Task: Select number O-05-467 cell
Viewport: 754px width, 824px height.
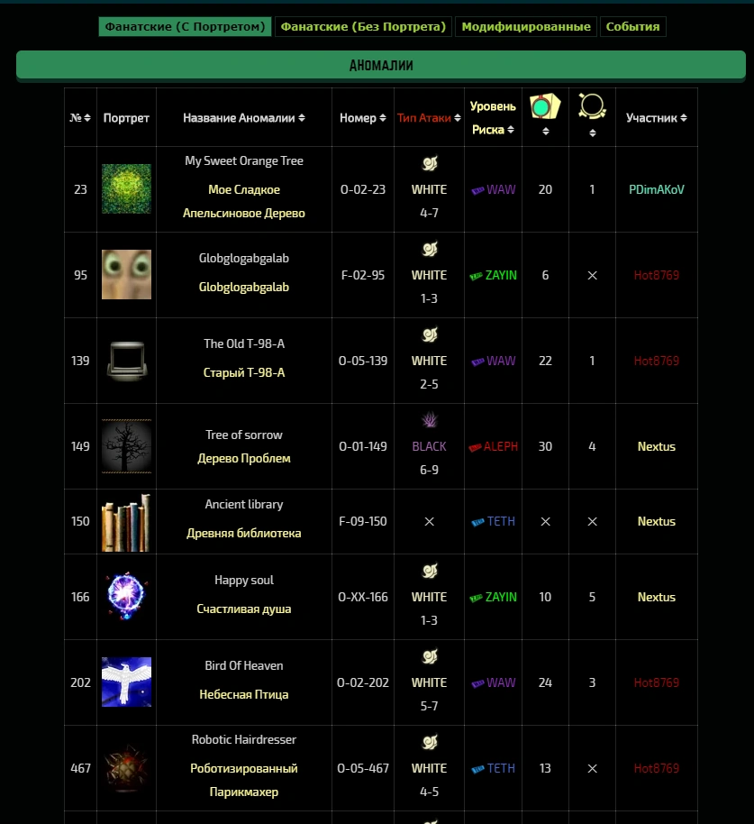Action: [x=363, y=768]
